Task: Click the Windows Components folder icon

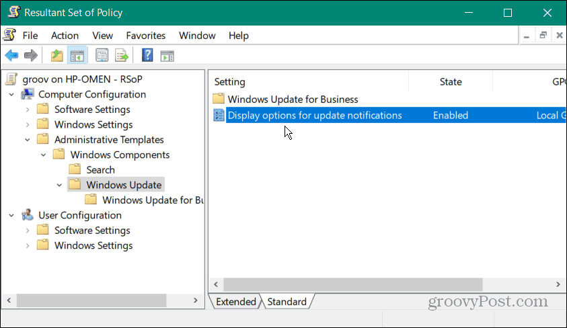Action: [x=59, y=154]
